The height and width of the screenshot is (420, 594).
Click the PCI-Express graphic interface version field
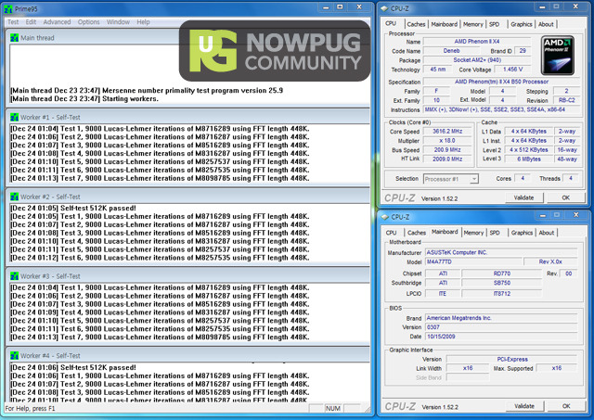coord(511,359)
